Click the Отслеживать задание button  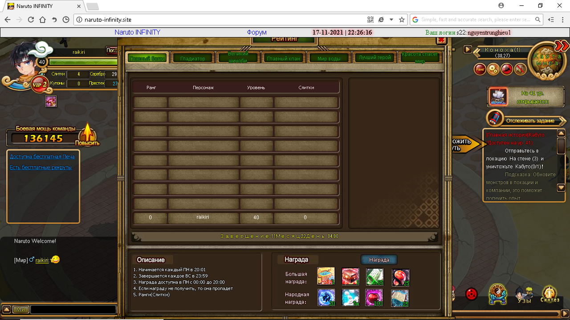click(x=530, y=120)
